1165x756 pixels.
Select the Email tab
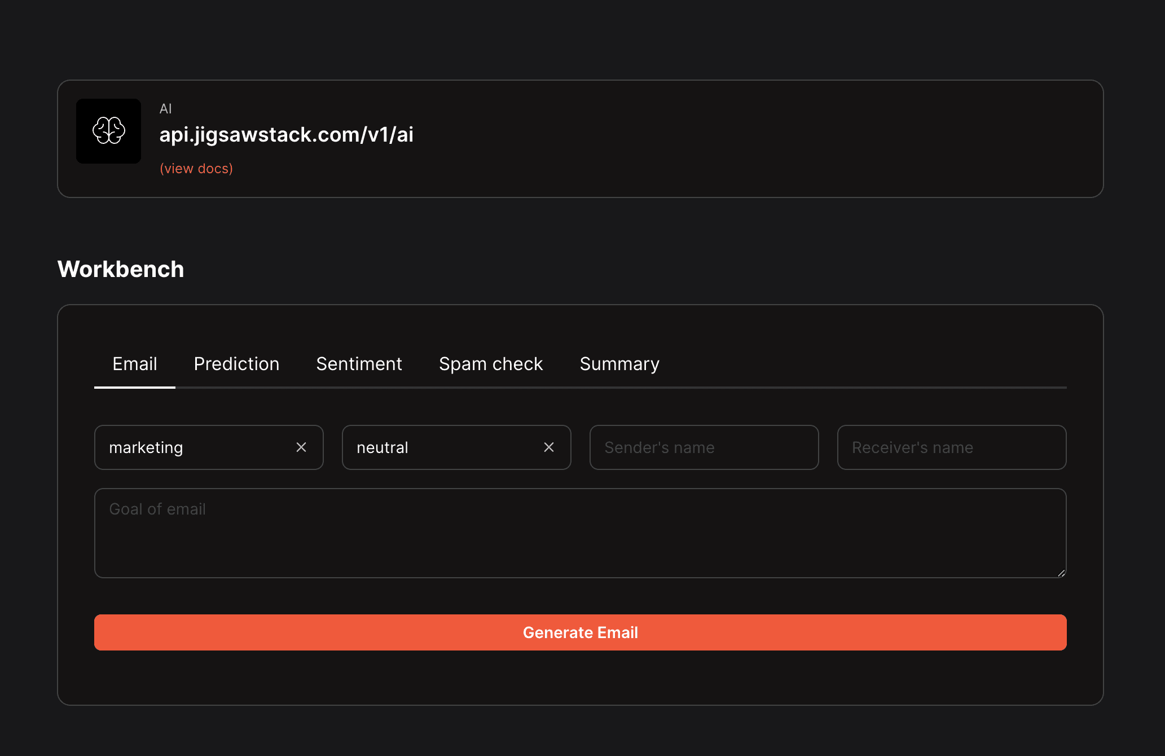pos(134,364)
